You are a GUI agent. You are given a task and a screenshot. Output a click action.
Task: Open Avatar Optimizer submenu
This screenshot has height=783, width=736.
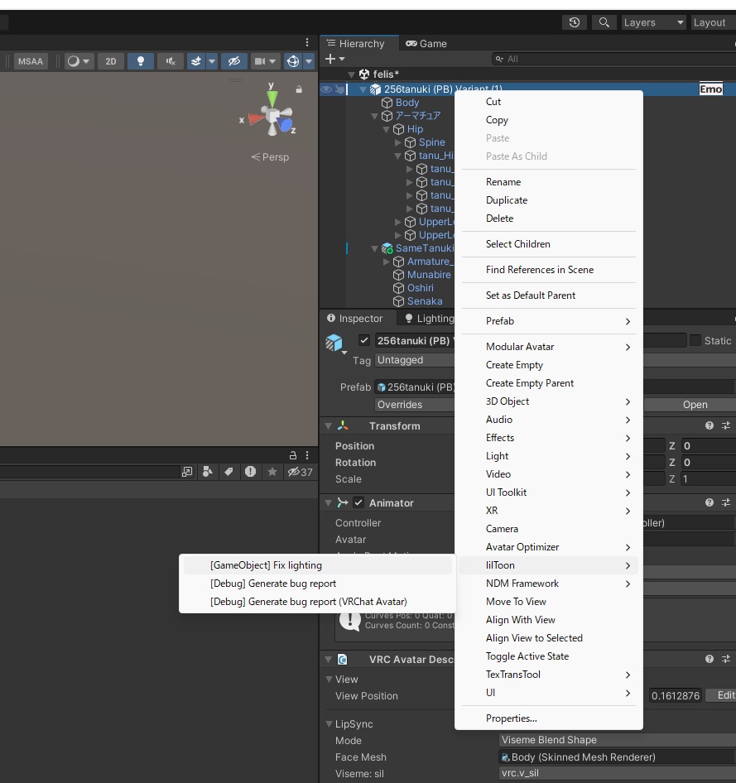click(548, 547)
